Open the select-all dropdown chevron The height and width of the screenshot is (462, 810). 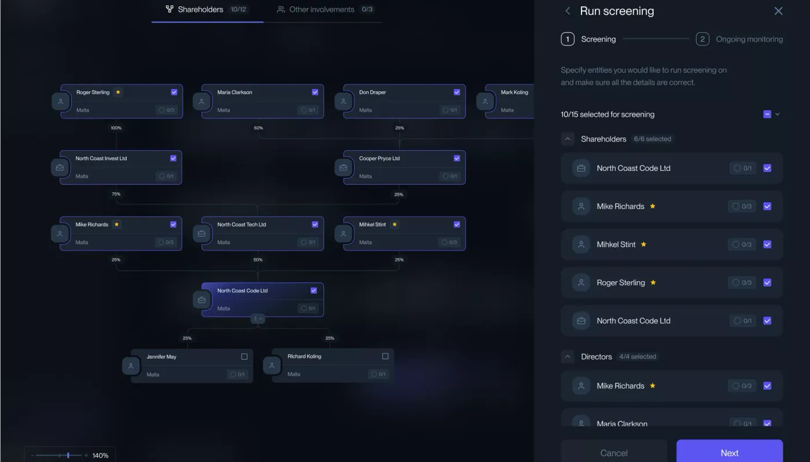[x=778, y=114]
